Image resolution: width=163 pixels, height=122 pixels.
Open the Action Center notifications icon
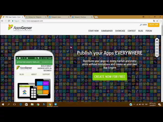coord(160,104)
